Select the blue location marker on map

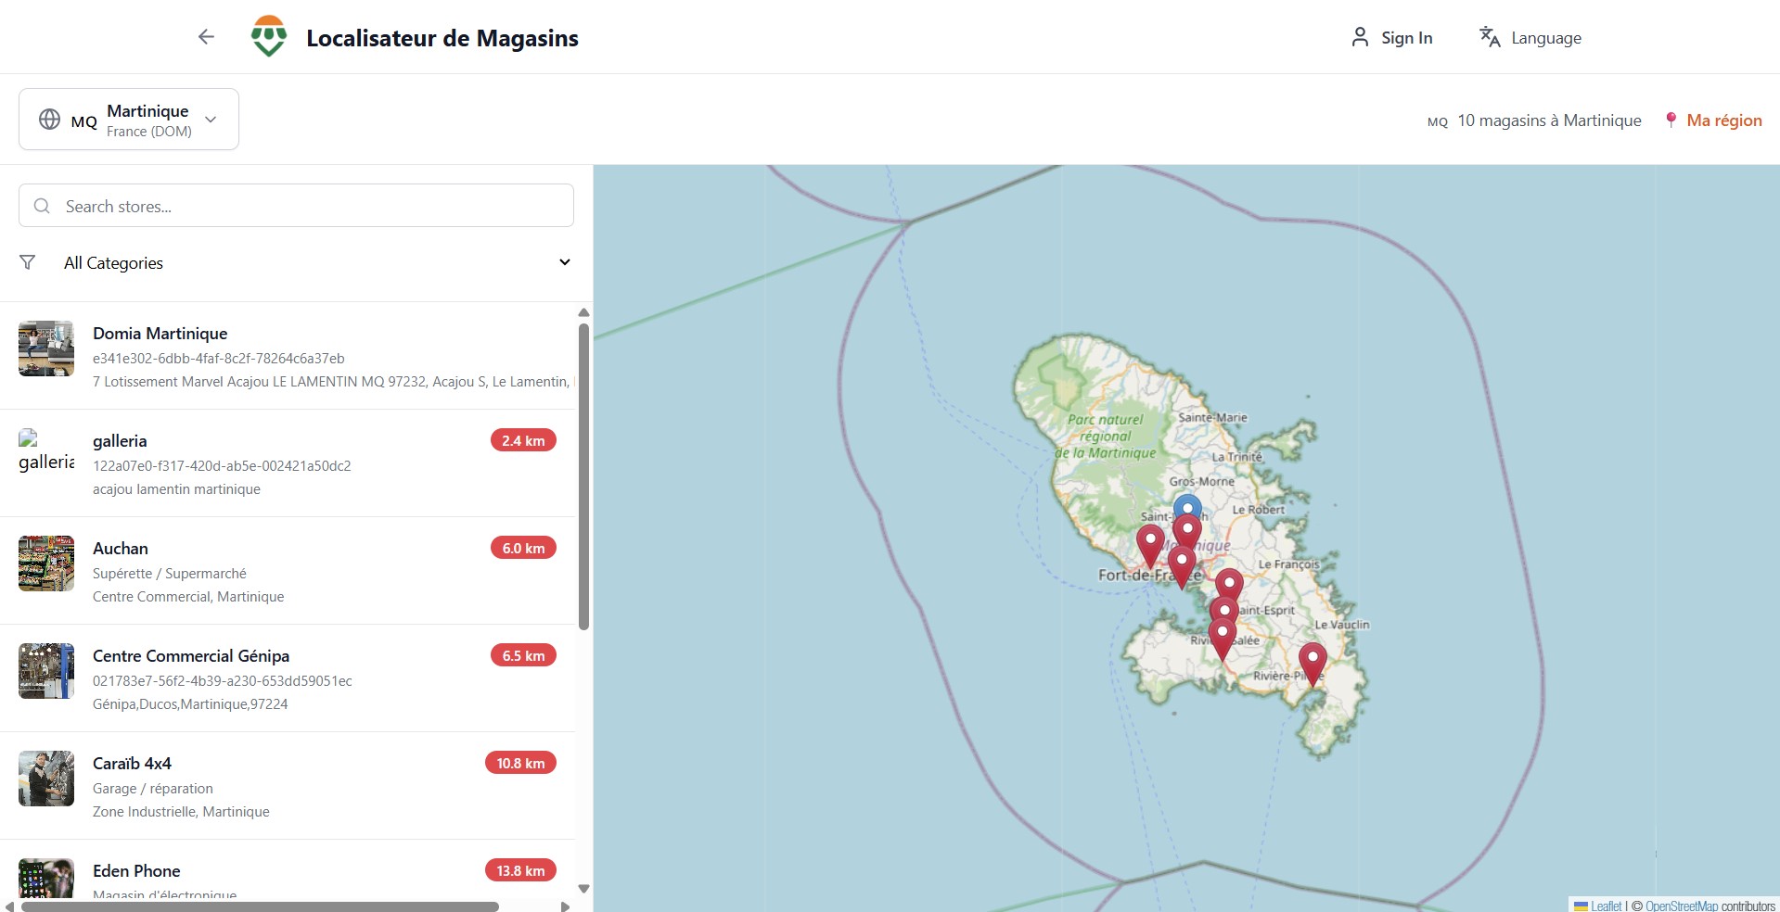(x=1187, y=505)
